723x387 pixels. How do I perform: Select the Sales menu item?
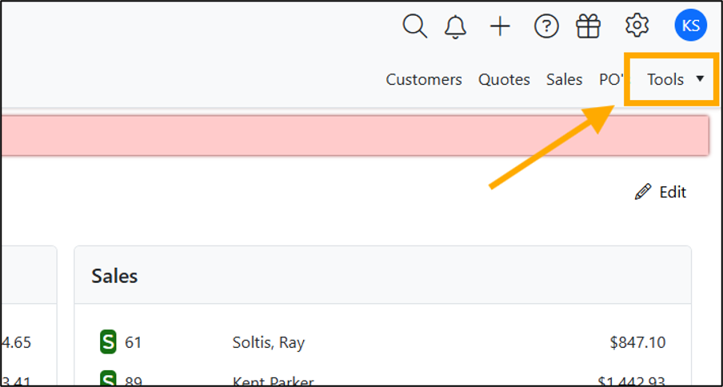coord(565,80)
